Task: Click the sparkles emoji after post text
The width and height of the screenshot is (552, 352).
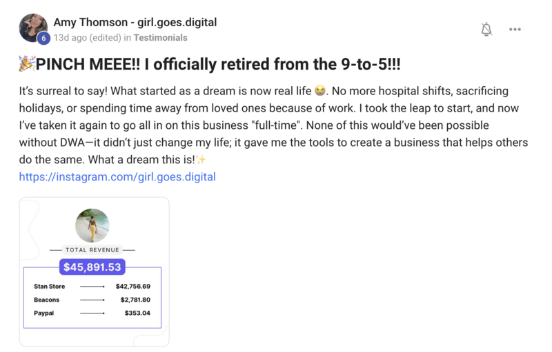Action: (x=201, y=160)
